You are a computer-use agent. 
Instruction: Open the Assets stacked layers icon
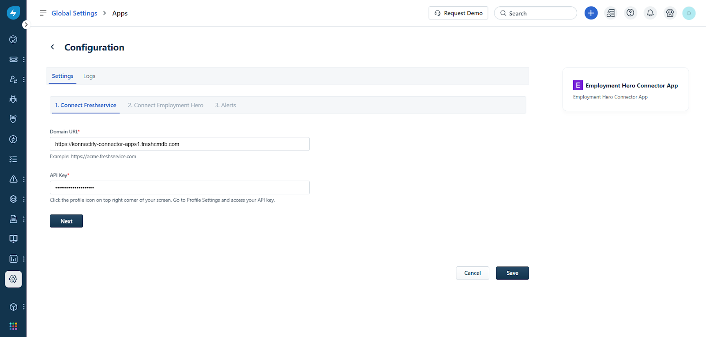tap(13, 199)
